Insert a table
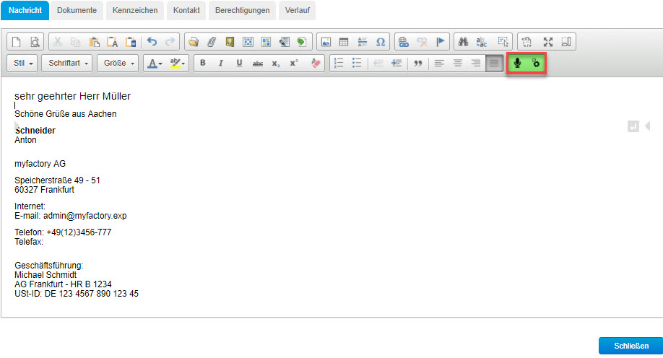Image resolution: width=663 pixels, height=358 pixels. (x=344, y=42)
